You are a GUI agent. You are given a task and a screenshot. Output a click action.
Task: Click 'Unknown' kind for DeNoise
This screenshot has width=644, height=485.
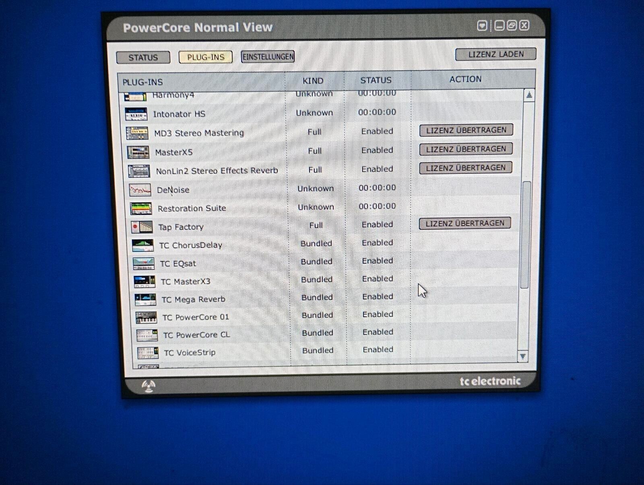(316, 188)
